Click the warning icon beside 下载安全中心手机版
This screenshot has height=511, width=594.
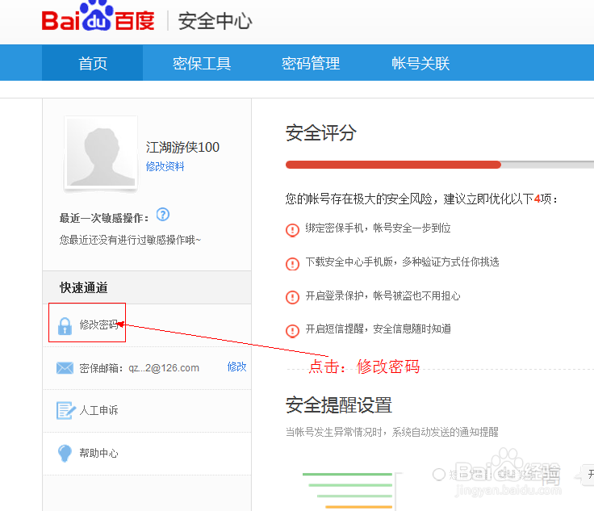(292, 264)
